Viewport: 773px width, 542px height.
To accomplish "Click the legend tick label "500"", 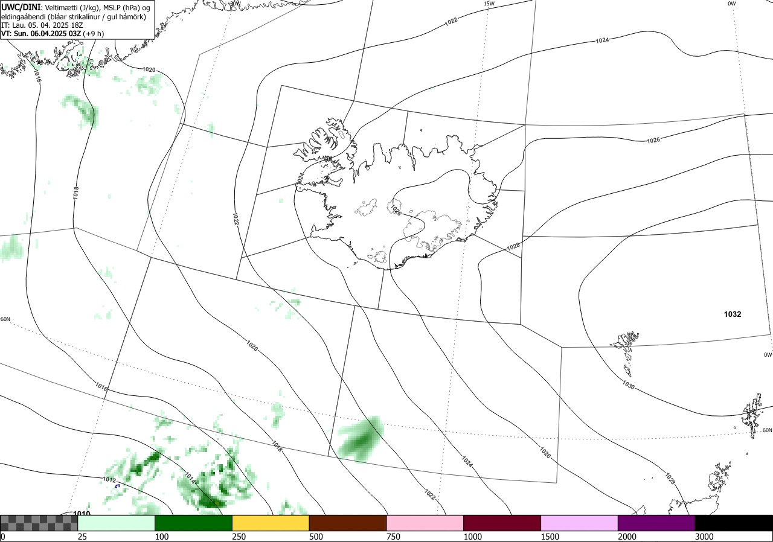I will (x=316, y=537).
